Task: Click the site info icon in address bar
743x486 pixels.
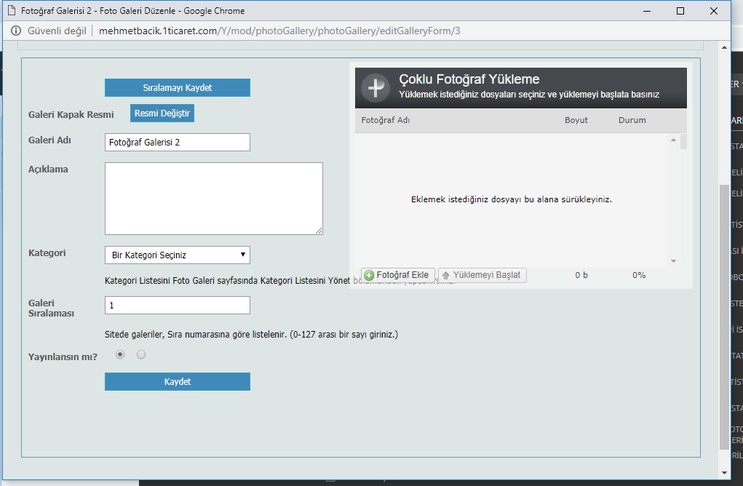Action: click(x=15, y=31)
